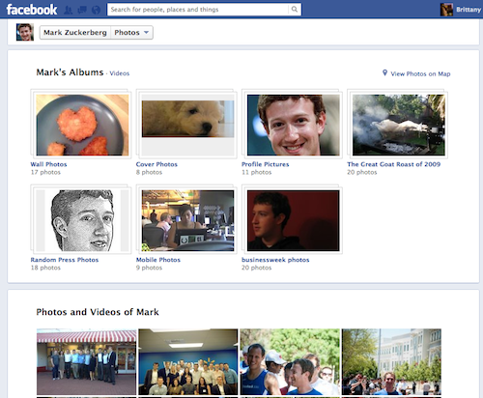The height and width of the screenshot is (398, 483).
Task: Click the Facebook logo
Action: [x=32, y=10]
